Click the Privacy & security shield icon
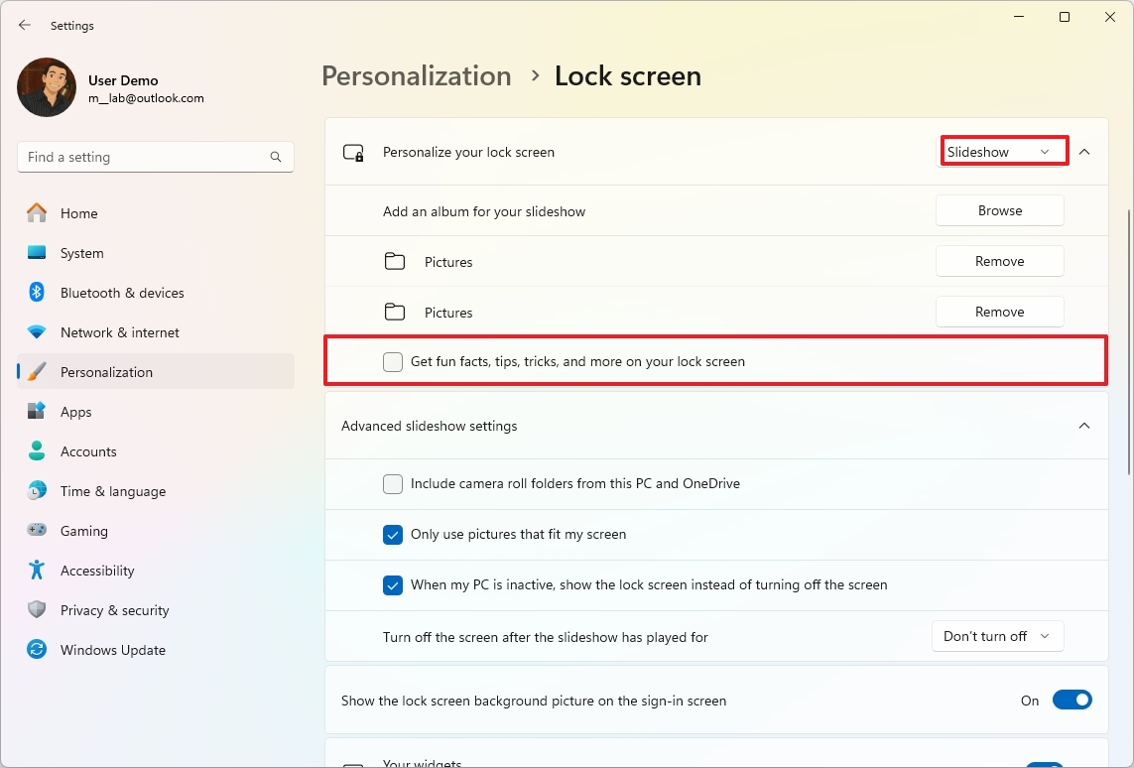This screenshot has width=1134, height=768. (37, 610)
